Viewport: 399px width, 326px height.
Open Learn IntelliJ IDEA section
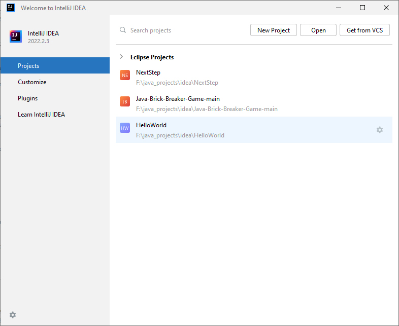click(x=55, y=115)
